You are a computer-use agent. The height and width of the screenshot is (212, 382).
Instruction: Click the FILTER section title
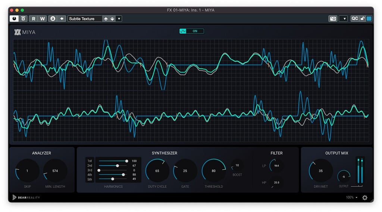[x=276, y=153]
